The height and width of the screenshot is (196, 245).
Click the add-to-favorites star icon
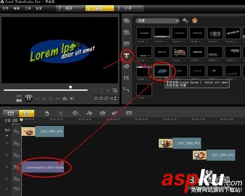(185, 21)
